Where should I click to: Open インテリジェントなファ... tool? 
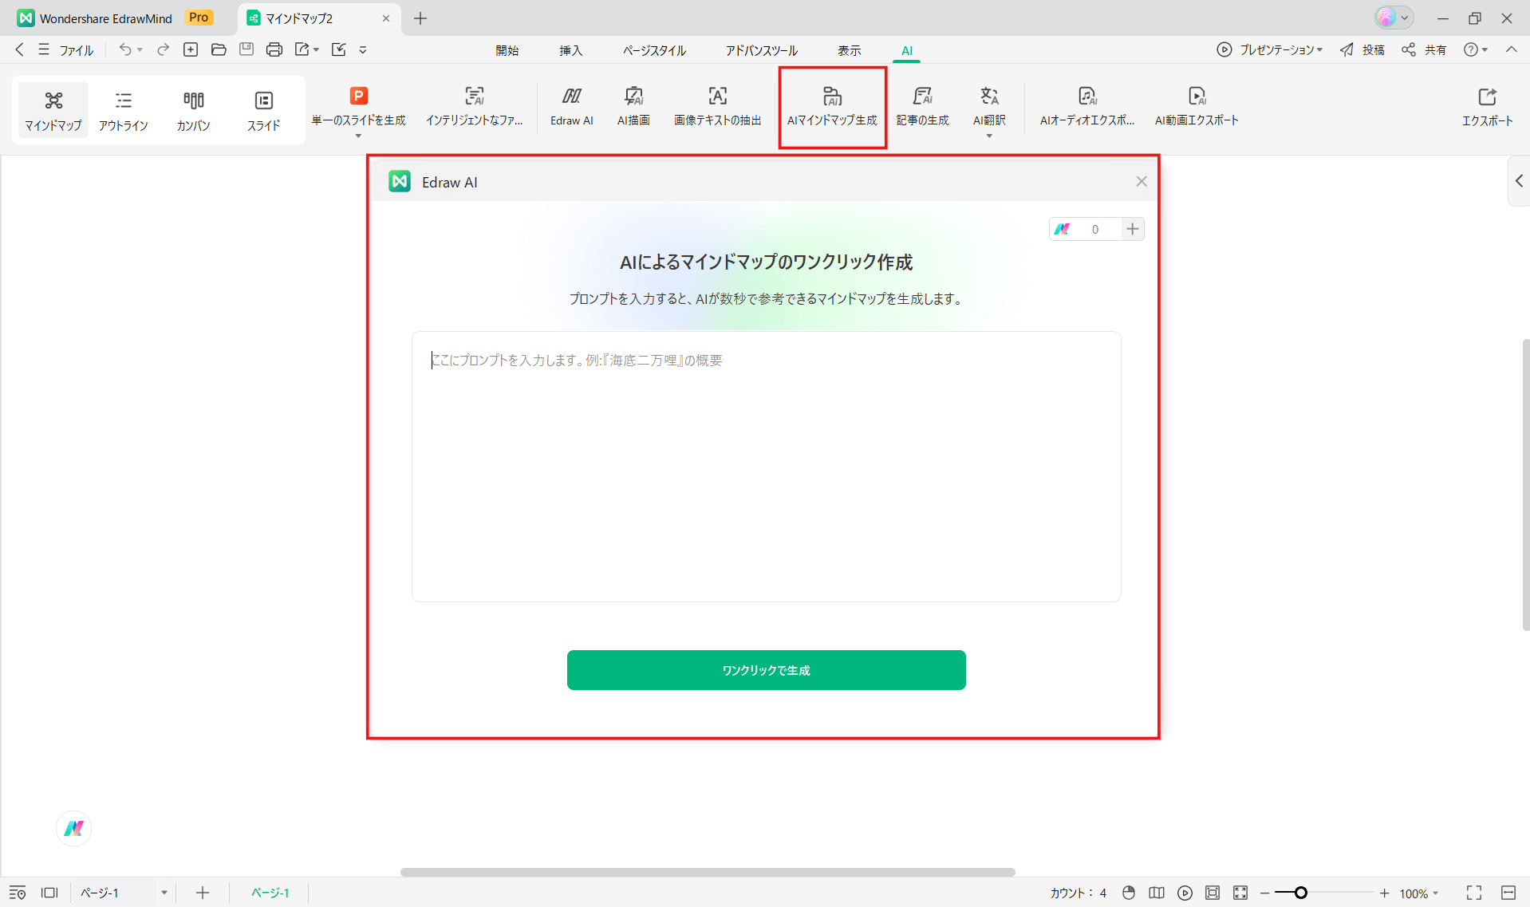click(475, 107)
